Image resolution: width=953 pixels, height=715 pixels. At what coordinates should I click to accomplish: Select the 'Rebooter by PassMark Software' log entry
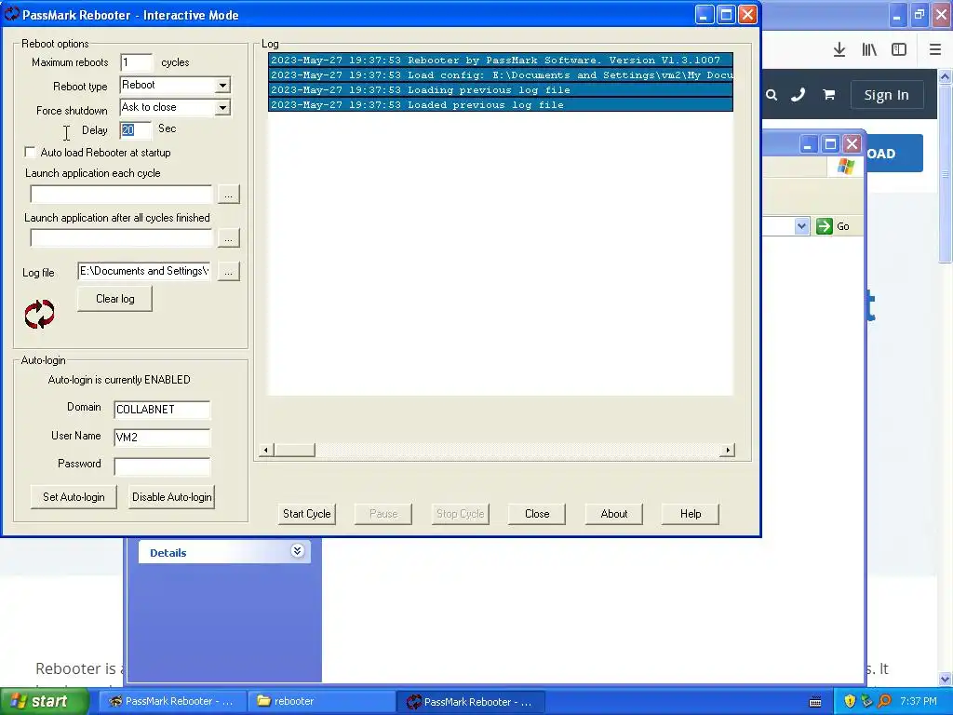500,61
